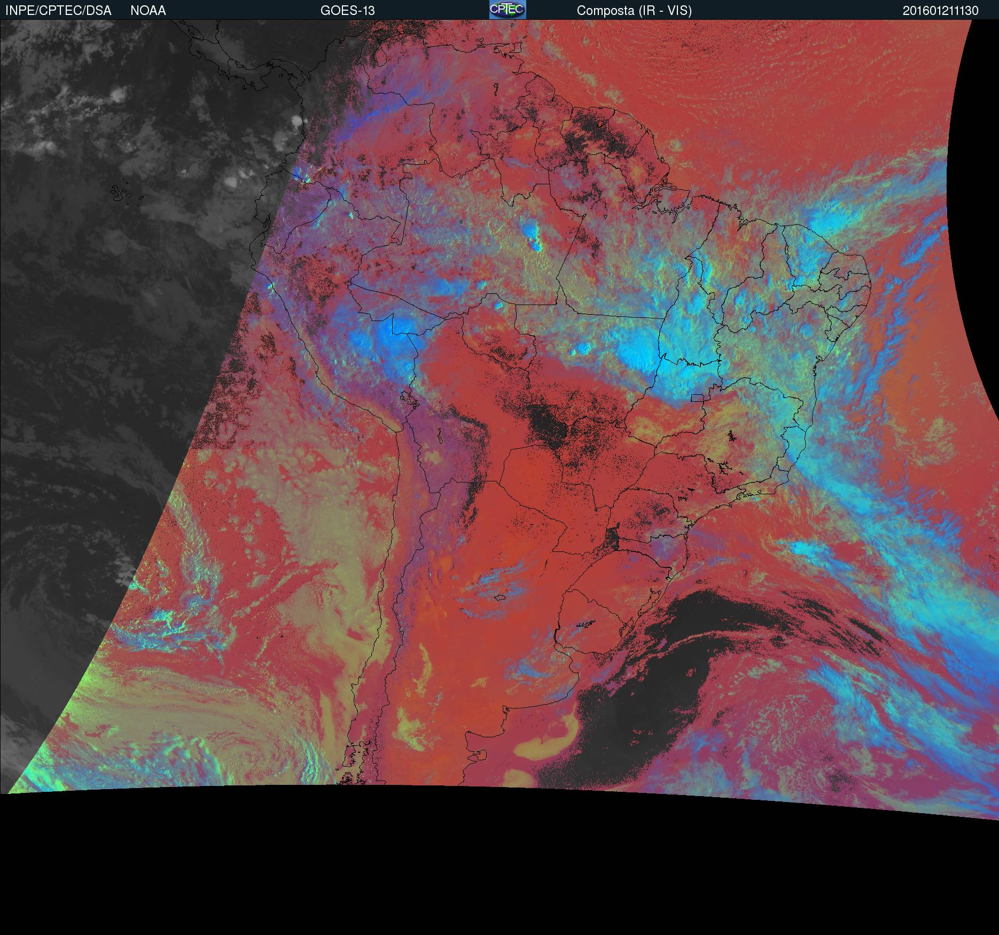This screenshot has width=999, height=935.
Task: Click the 201601211130 timestamp
Action: pos(940,11)
